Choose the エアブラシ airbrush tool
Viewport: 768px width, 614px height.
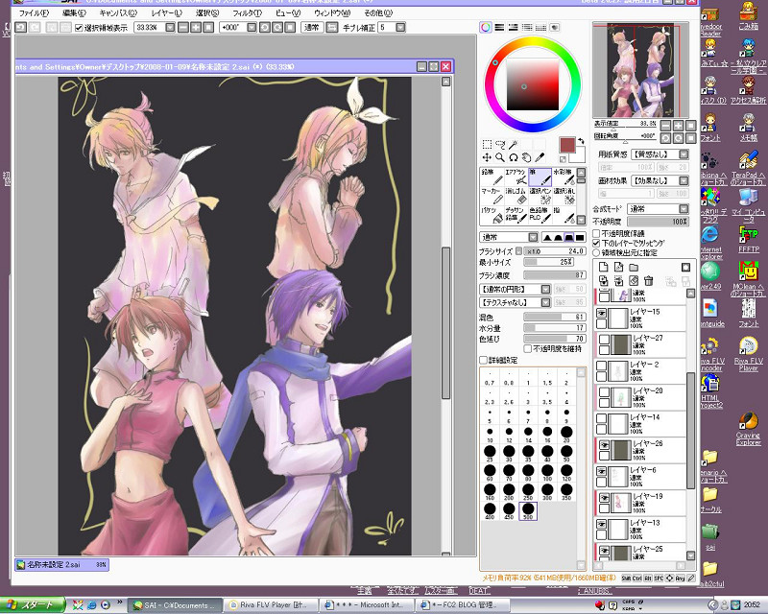516,177
